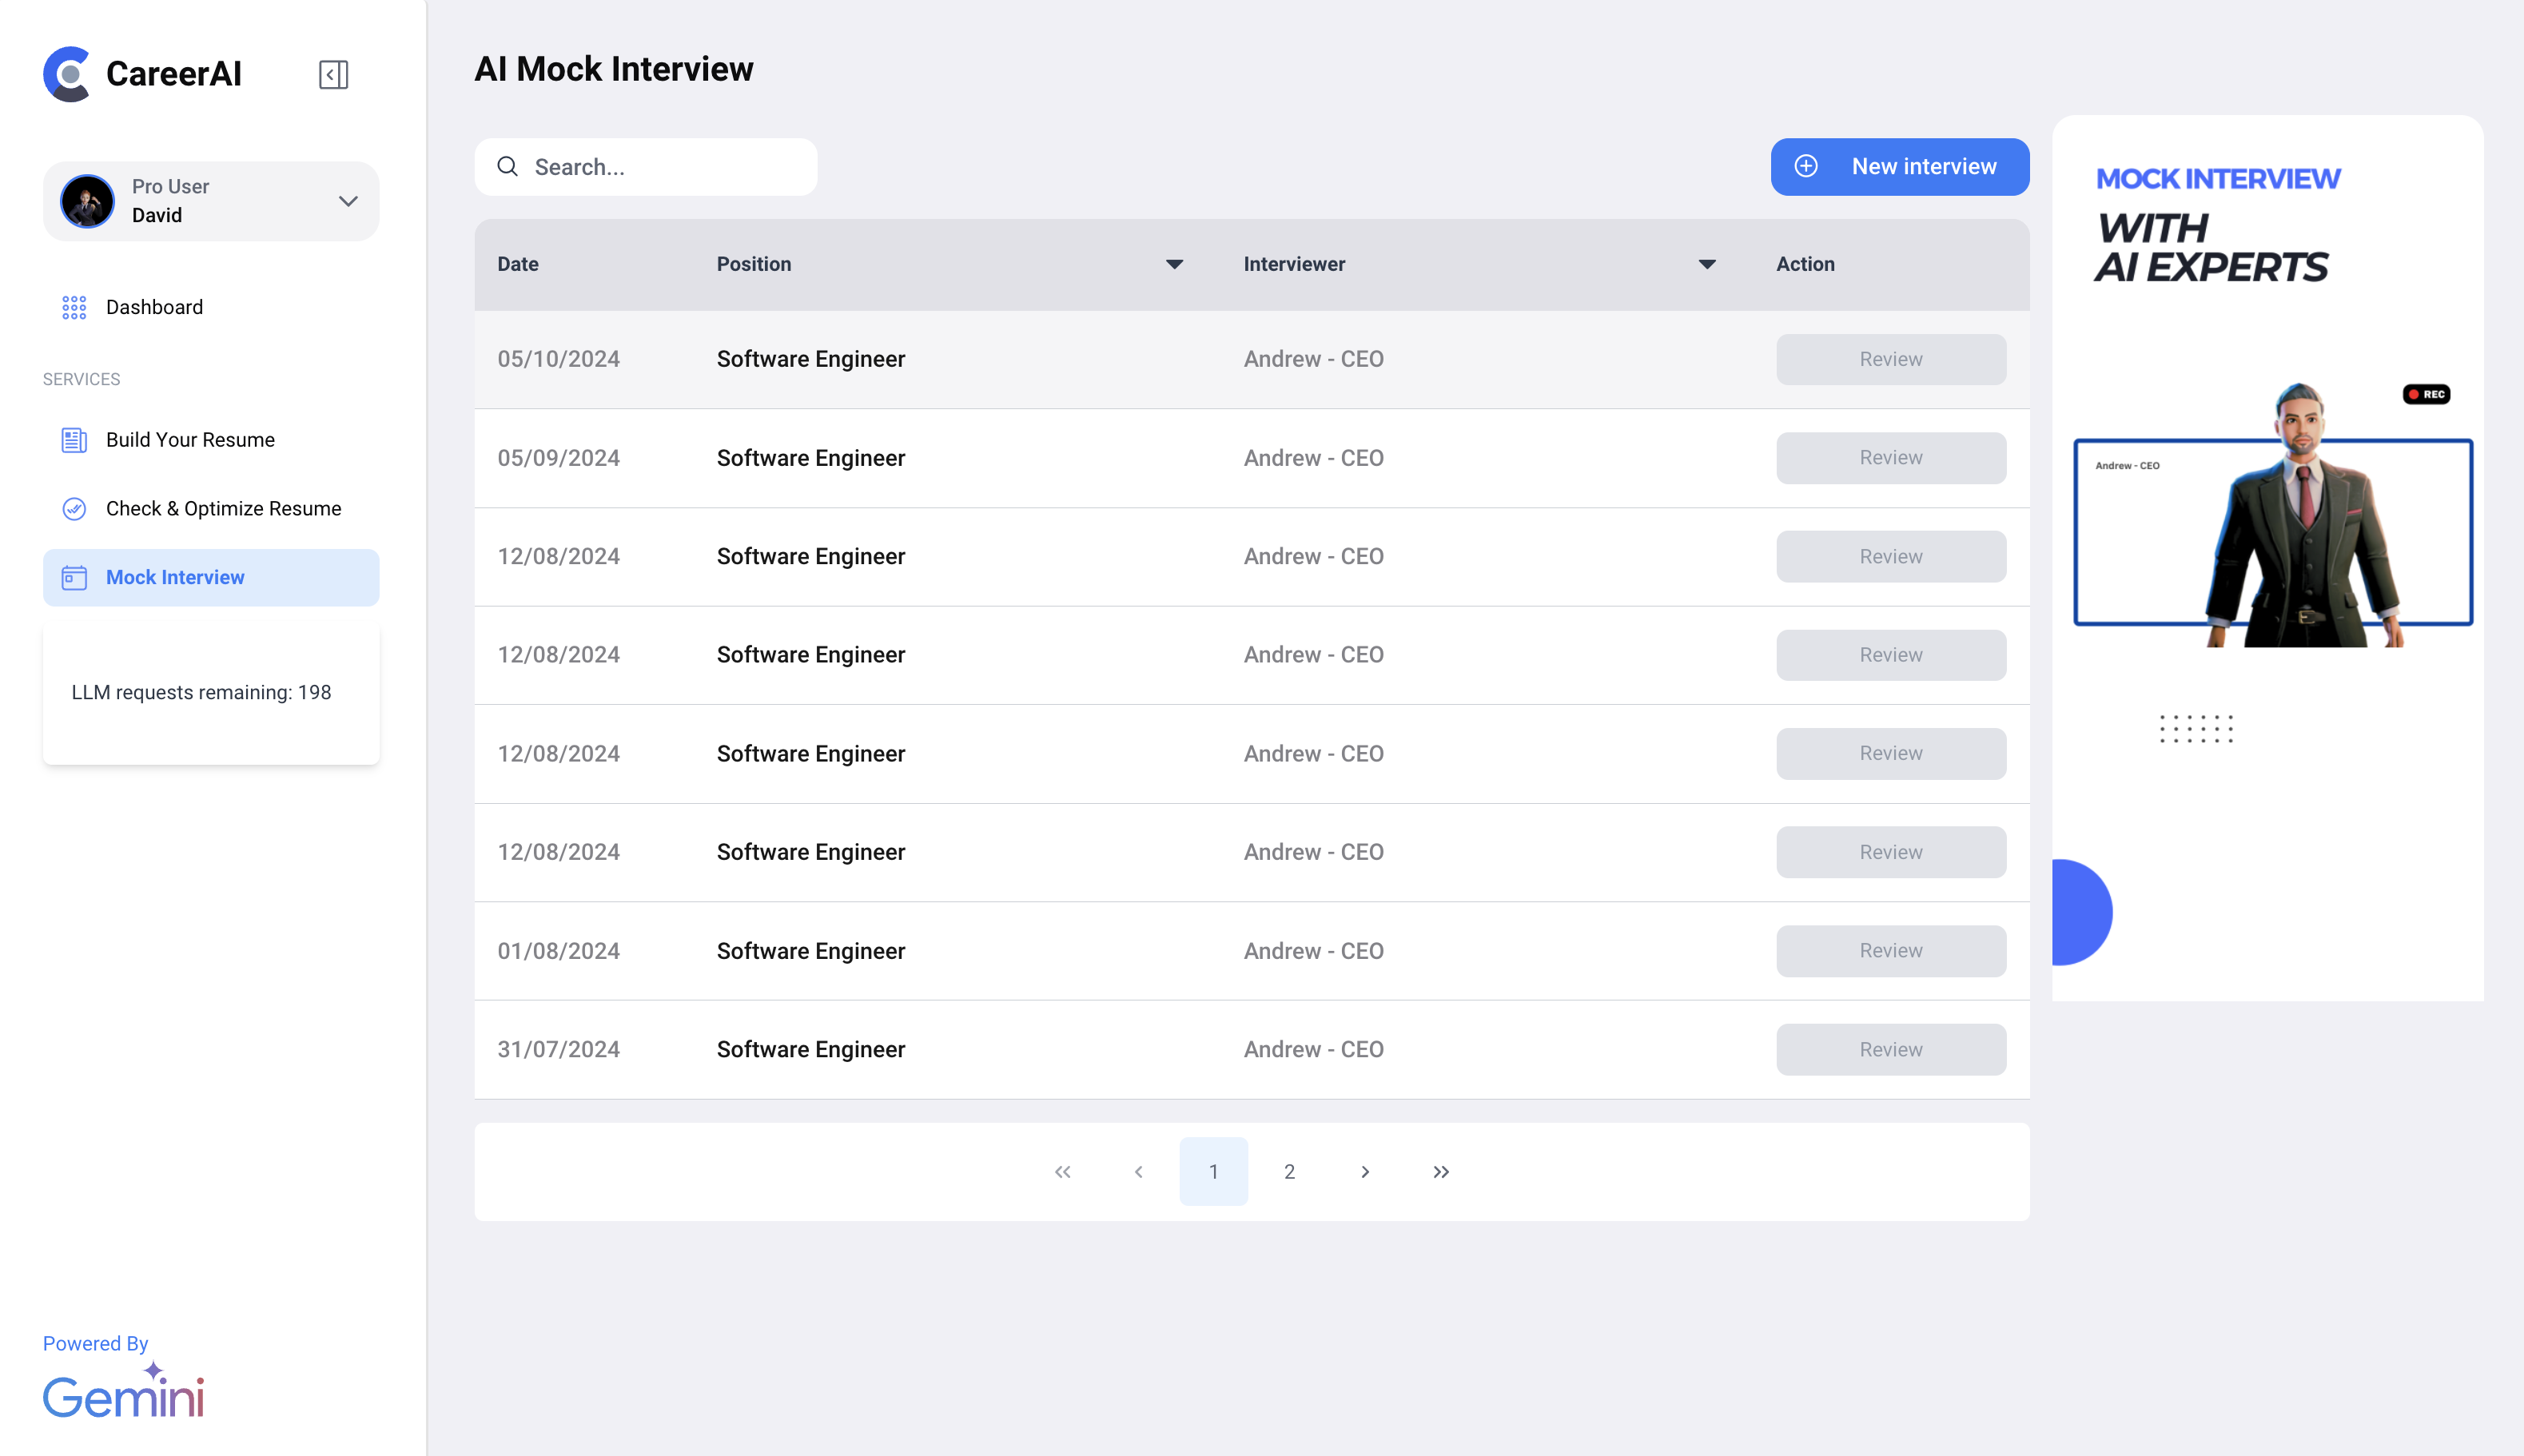Go to the last page of results
The height and width of the screenshot is (1456, 2524).
point(1440,1172)
